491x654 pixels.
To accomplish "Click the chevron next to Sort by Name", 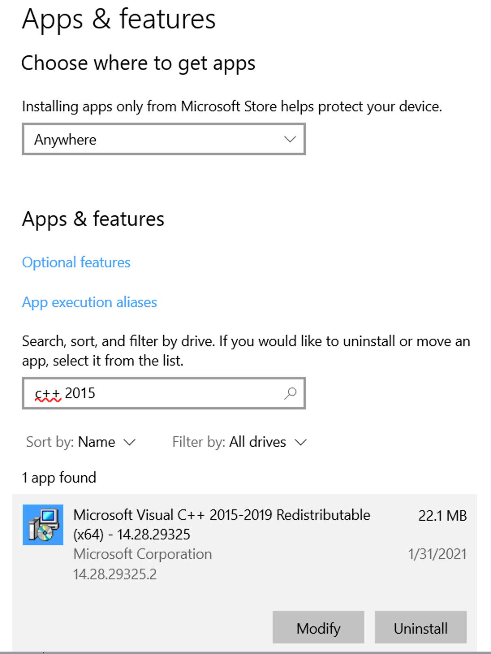I will click(x=129, y=442).
